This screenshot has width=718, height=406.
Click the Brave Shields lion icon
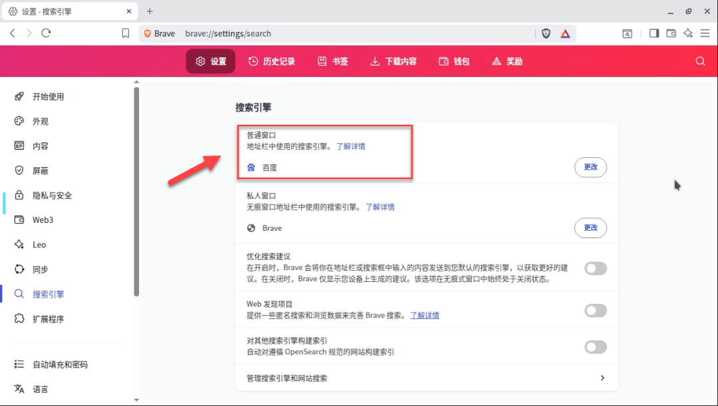[546, 33]
